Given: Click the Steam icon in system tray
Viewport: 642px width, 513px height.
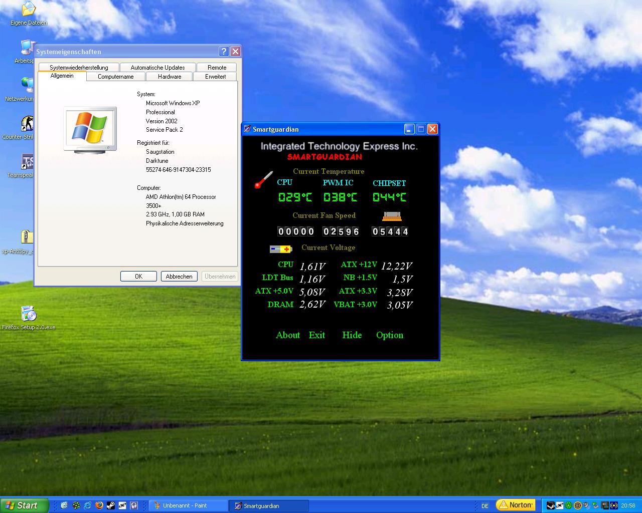Looking at the screenshot, I should click(551, 505).
